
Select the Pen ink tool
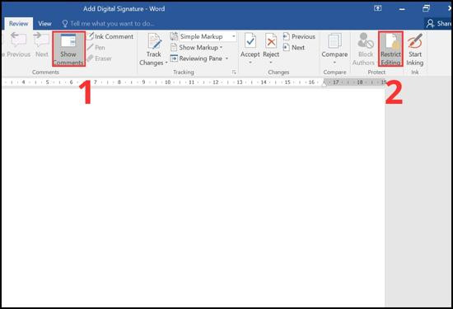pyautogui.click(x=96, y=48)
